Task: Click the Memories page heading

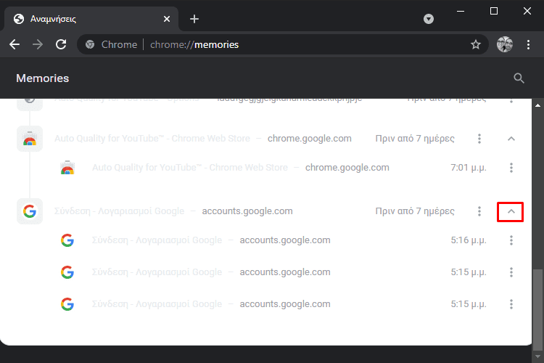Action: click(x=42, y=78)
